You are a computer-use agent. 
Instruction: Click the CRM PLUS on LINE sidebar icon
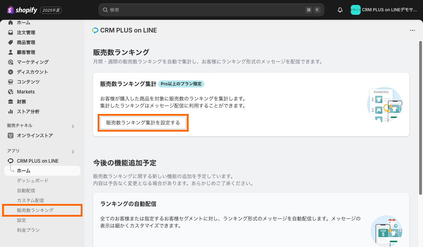[11, 161]
